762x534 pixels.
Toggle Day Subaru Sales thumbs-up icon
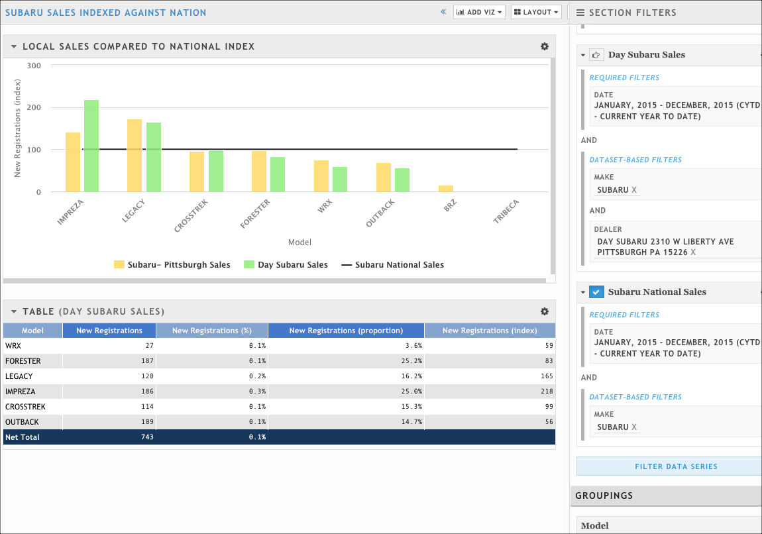596,55
